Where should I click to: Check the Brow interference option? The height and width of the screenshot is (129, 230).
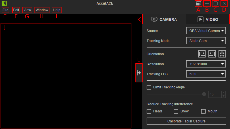point(176,111)
